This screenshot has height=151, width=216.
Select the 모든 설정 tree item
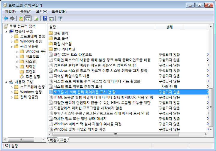pyautogui.click(x=33, y=77)
